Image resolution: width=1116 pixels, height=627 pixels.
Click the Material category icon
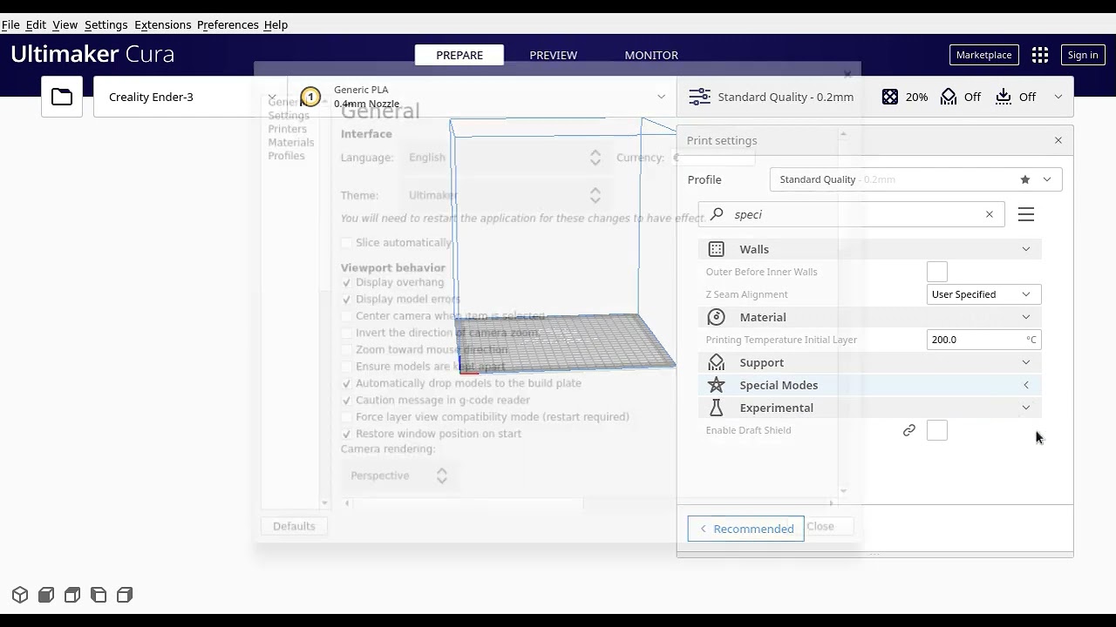(717, 317)
